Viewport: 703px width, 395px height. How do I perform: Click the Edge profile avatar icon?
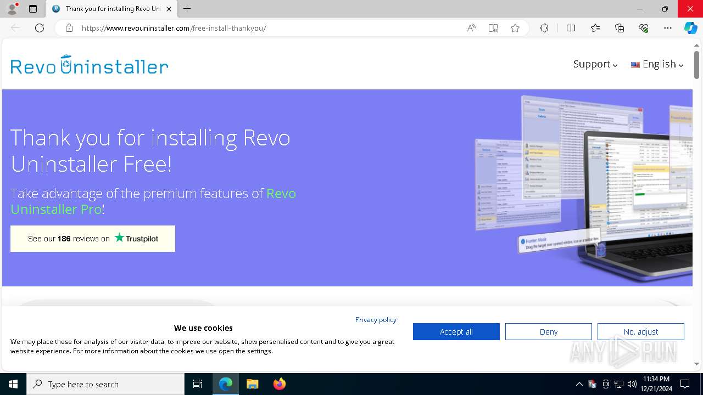[x=12, y=9]
